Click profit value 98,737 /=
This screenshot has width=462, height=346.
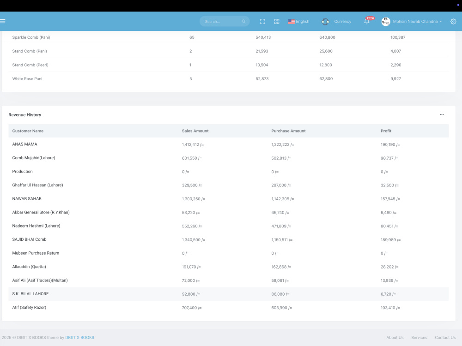point(389,158)
